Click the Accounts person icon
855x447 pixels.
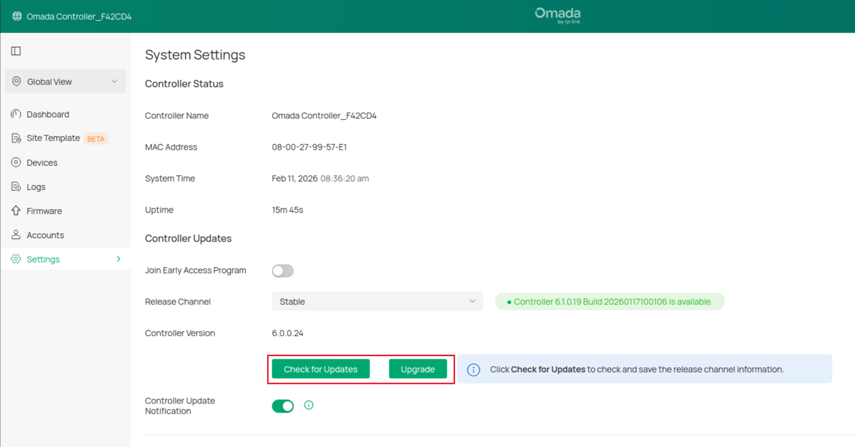(16, 235)
